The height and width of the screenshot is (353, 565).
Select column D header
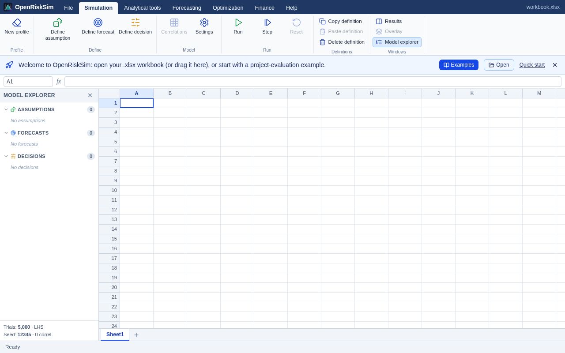tap(237, 93)
